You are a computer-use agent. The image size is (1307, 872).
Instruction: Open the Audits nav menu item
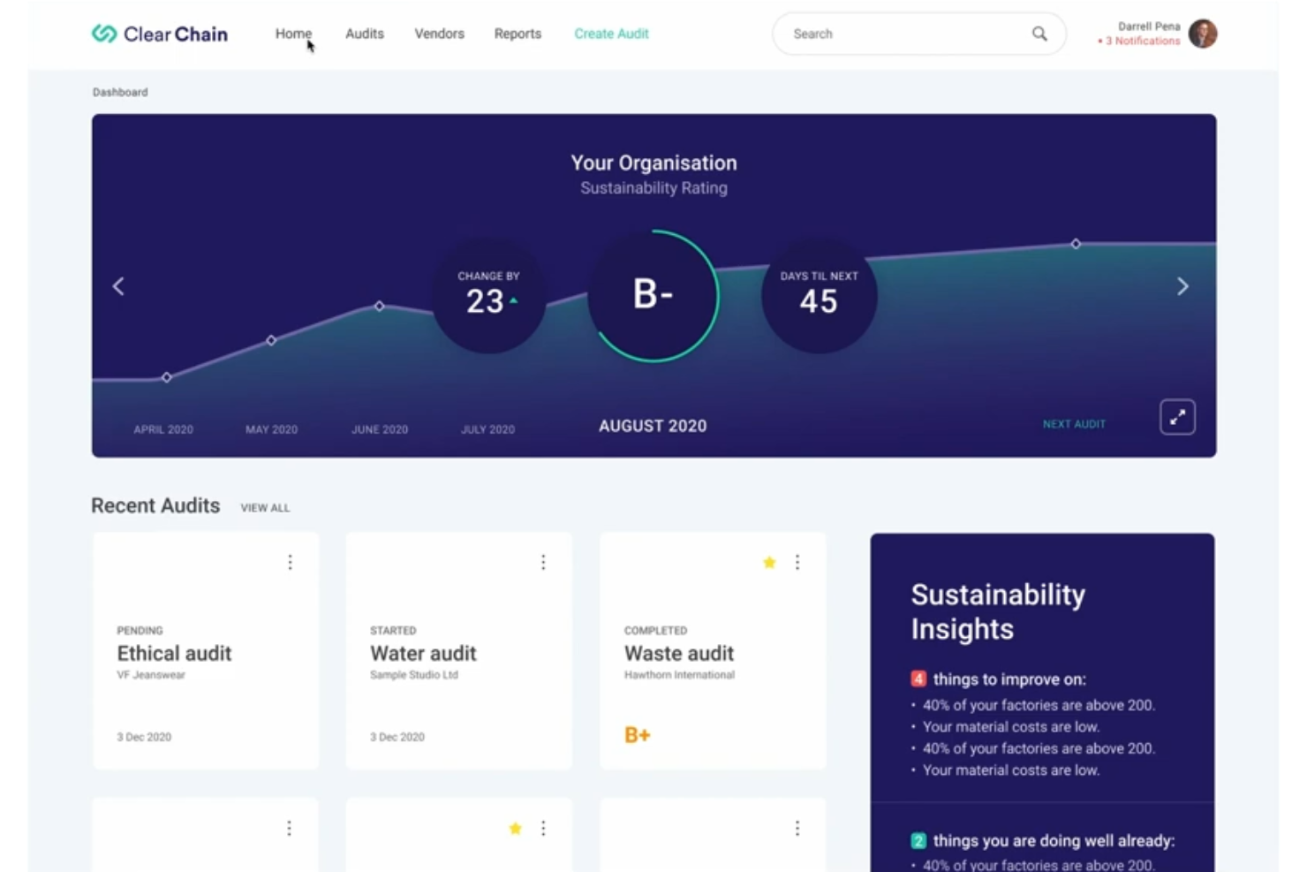click(364, 34)
